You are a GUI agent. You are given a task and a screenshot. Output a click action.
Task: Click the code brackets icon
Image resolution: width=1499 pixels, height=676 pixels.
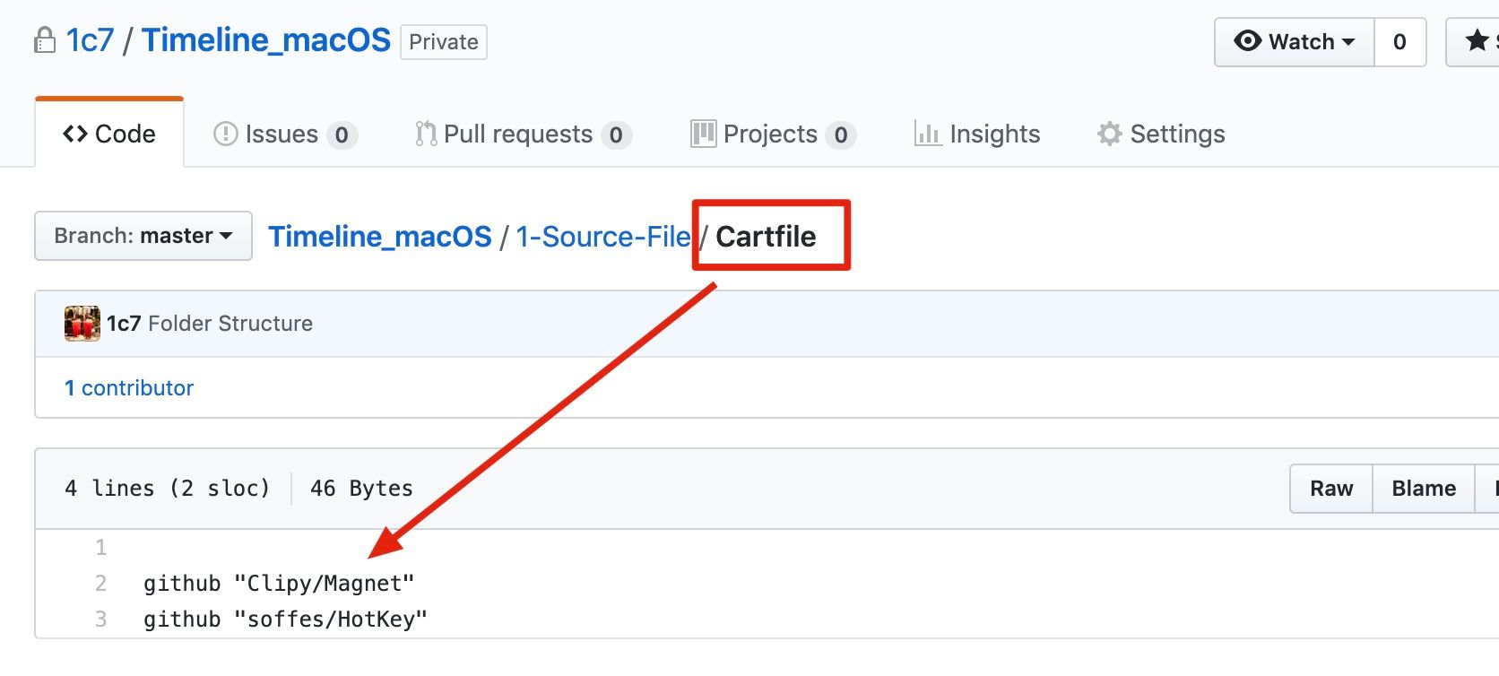point(75,134)
